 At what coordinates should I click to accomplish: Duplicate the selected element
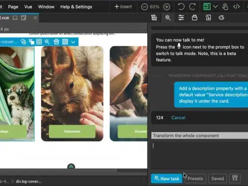tap(31, 42)
